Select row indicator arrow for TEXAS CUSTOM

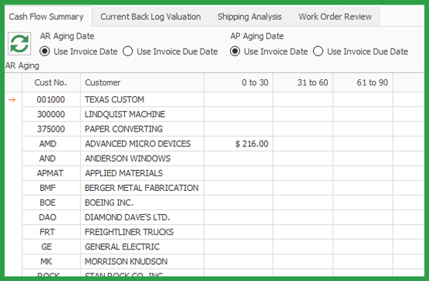pyautogui.click(x=12, y=99)
